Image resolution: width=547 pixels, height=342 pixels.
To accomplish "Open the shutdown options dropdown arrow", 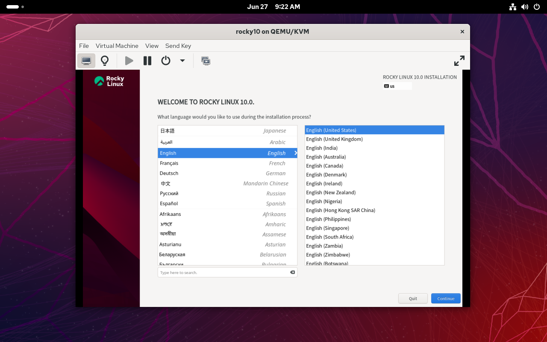I will (x=182, y=60).
